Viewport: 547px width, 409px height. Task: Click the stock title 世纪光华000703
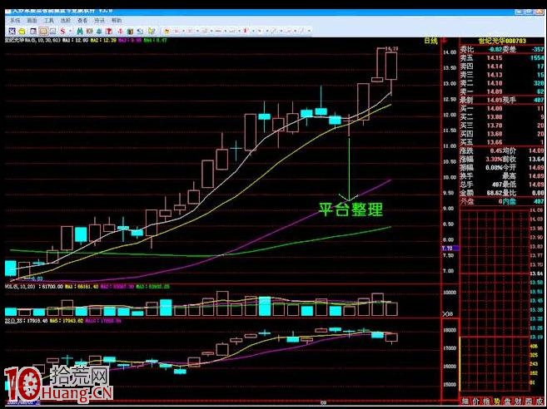pyautogui.click(x=502, y=41)
